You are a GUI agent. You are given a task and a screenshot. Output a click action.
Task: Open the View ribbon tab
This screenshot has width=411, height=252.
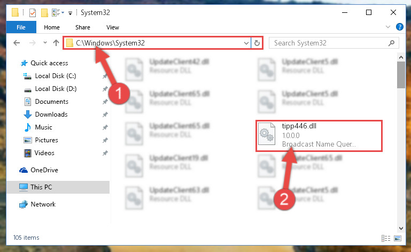(112, 27)
